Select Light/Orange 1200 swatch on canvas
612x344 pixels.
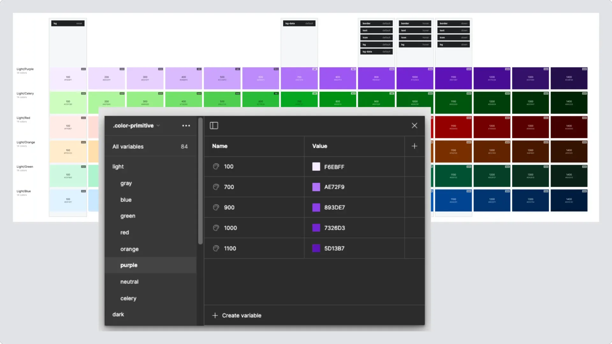(492, 152)
